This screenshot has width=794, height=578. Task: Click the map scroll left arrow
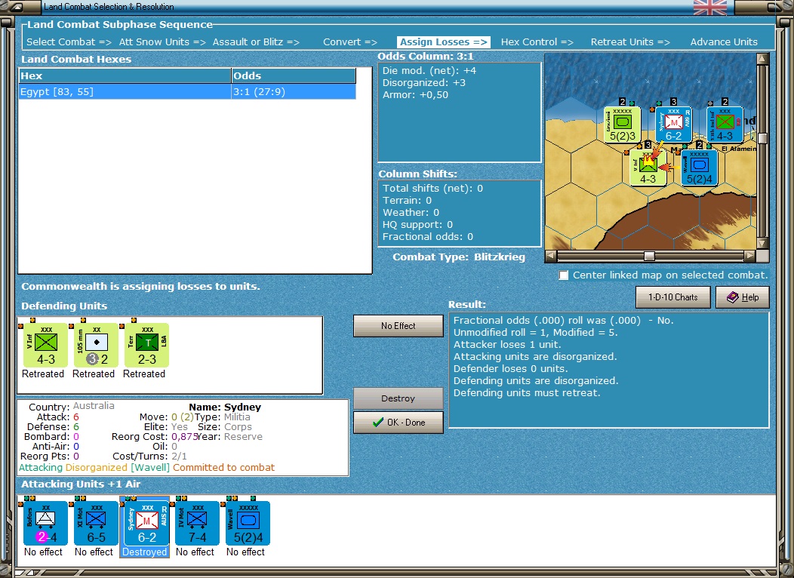point(550,256)
